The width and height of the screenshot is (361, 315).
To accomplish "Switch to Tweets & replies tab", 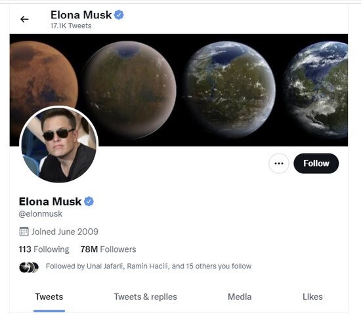I will [146, 297].
